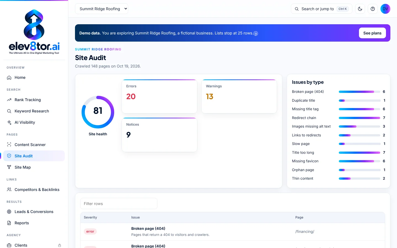Click the Severity column header

click(x=90, y=217)
